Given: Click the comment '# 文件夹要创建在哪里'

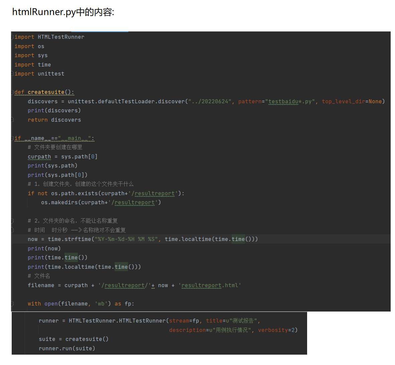Looking at the screenshot, I should click(x=55, y=147).
